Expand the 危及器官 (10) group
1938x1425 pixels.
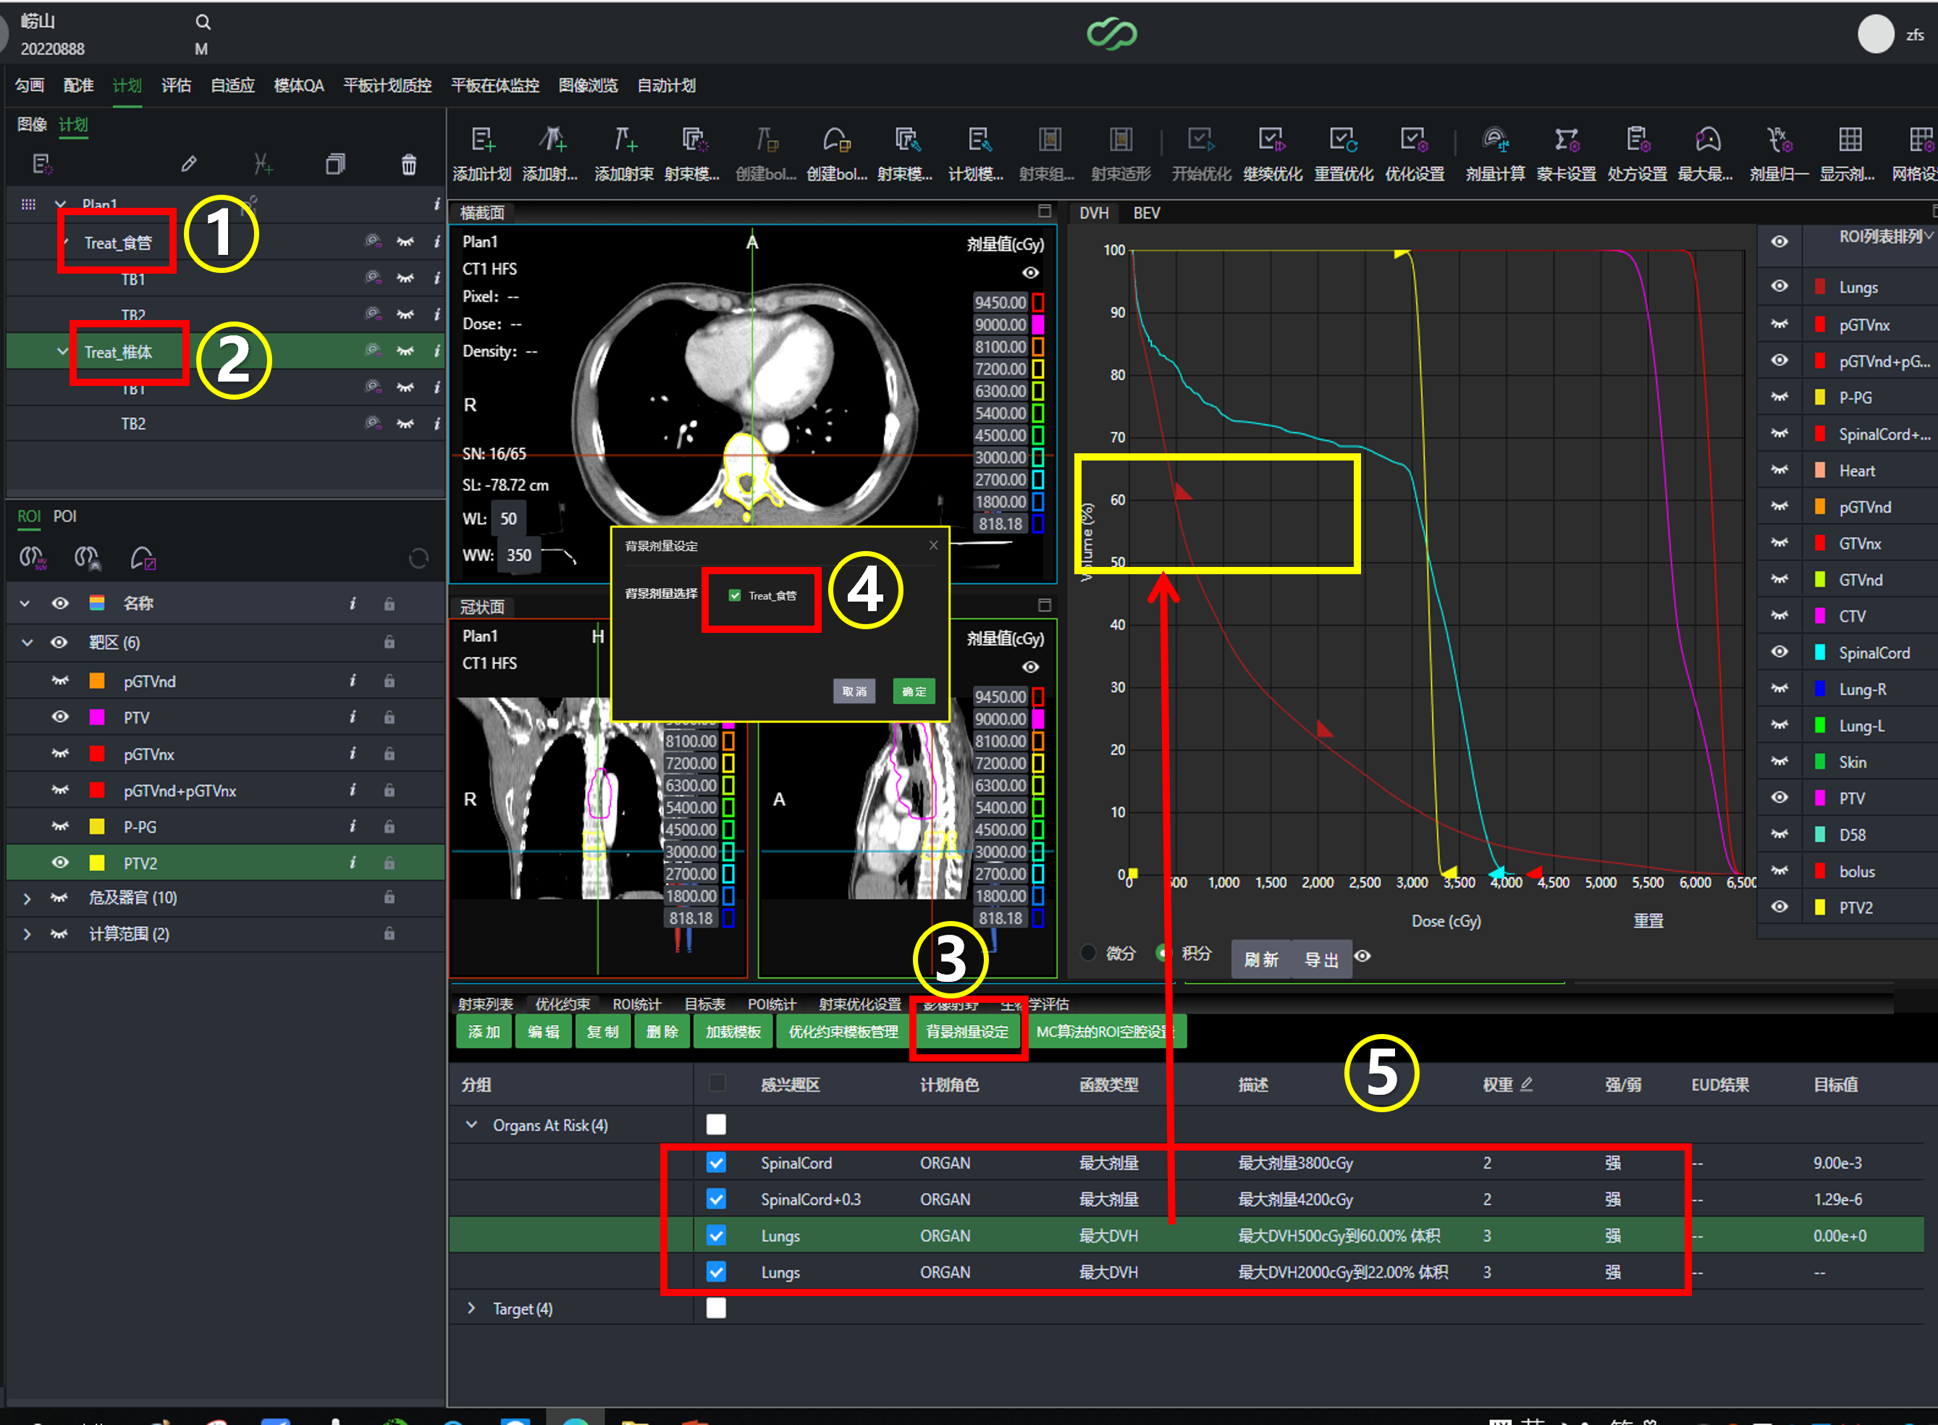pyautogui.click(x=27, y=898)
